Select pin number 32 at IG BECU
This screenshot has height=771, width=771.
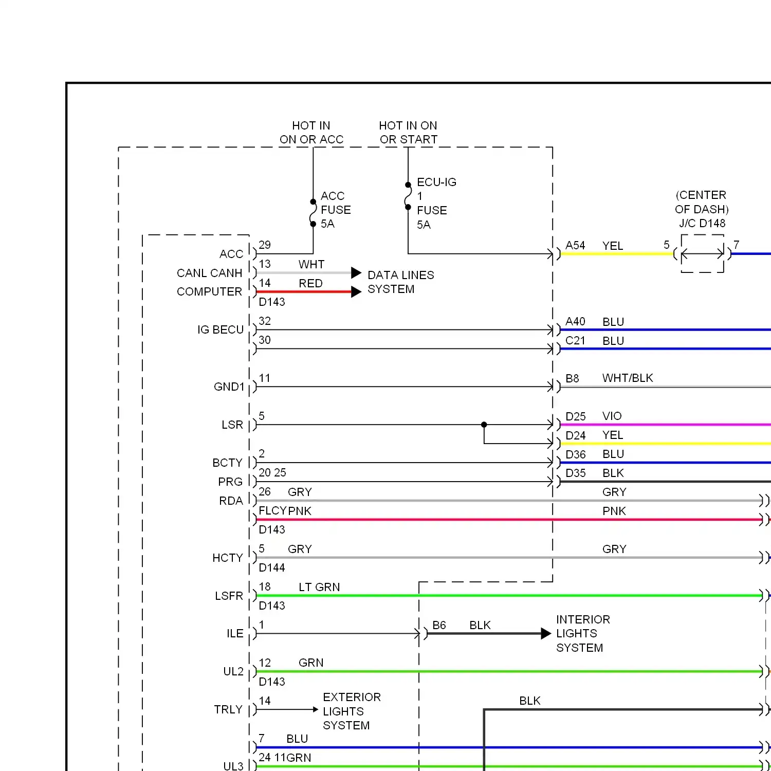pos(265,321)
